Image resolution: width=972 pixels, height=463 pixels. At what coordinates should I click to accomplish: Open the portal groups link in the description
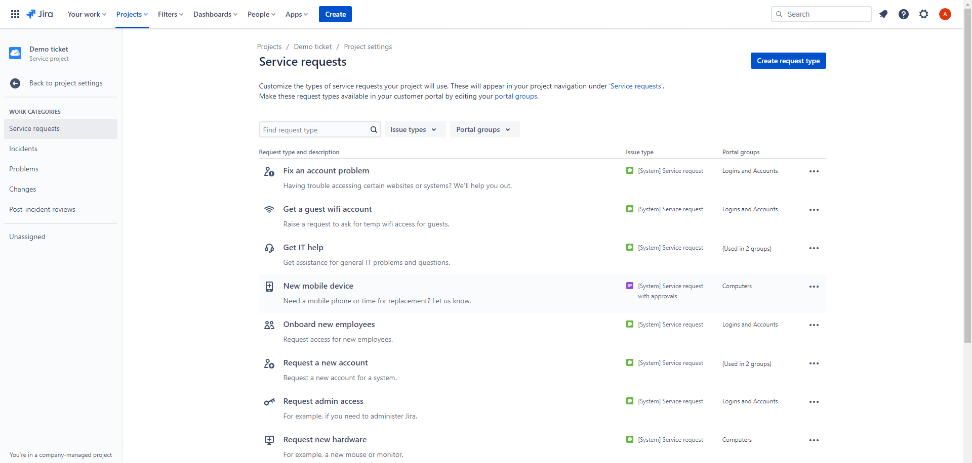click(515, 96)
